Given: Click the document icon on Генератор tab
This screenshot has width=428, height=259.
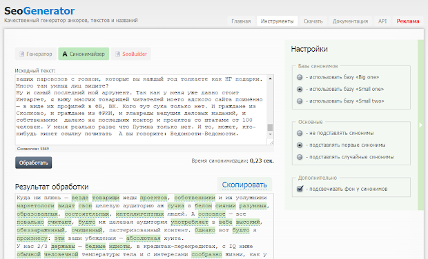Looking at the screenshot, I should [x=22, y=54].
